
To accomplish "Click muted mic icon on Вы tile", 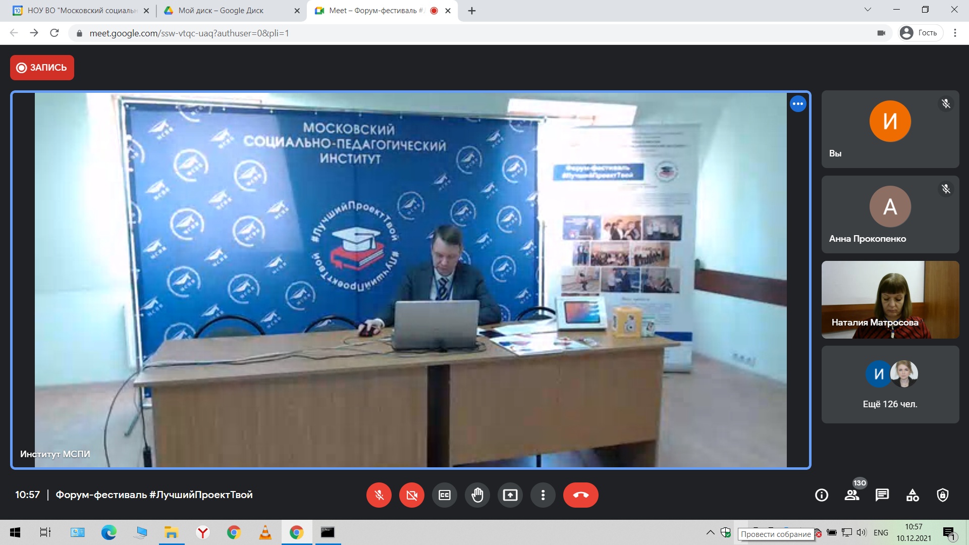I will coord(946,103).
